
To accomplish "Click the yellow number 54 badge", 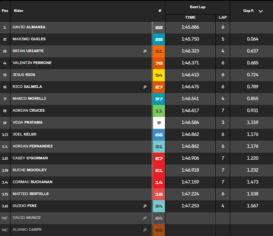I will coord(159,75).
